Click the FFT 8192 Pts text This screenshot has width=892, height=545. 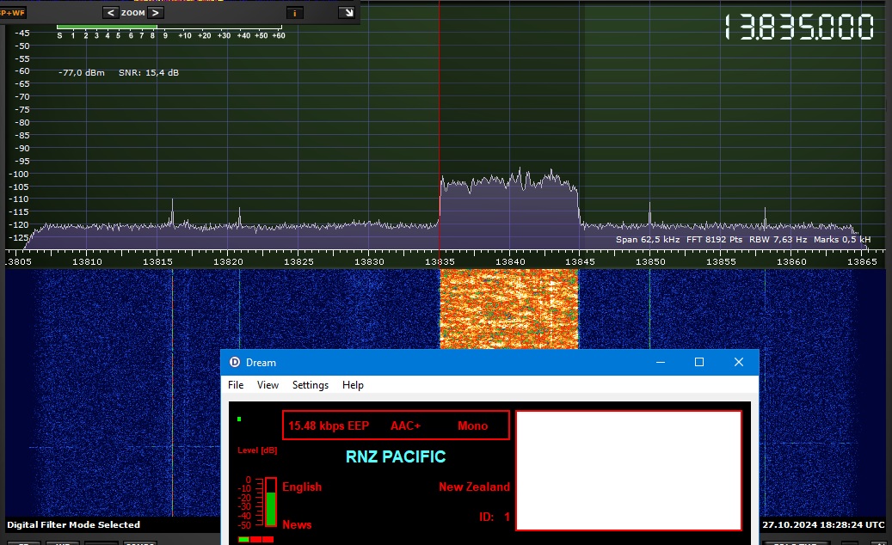coord(714,239)
